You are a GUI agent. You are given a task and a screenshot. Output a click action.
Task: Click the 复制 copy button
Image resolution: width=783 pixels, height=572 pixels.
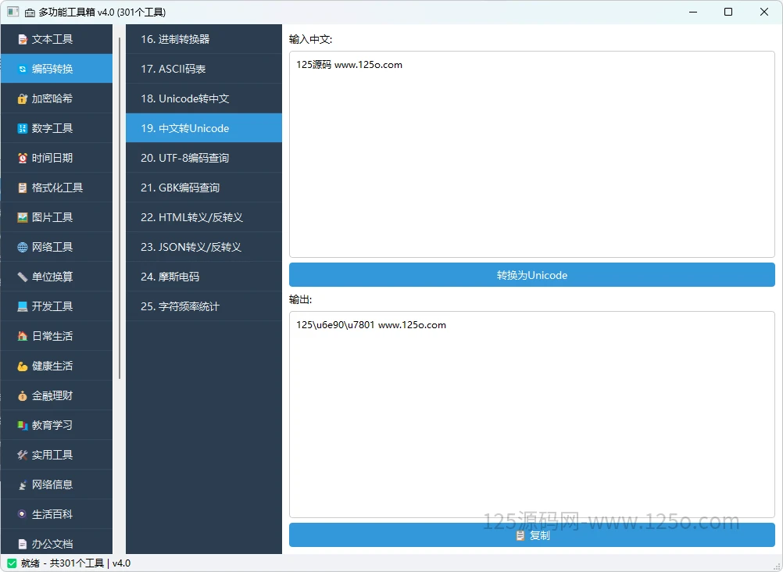pos(532,535)
